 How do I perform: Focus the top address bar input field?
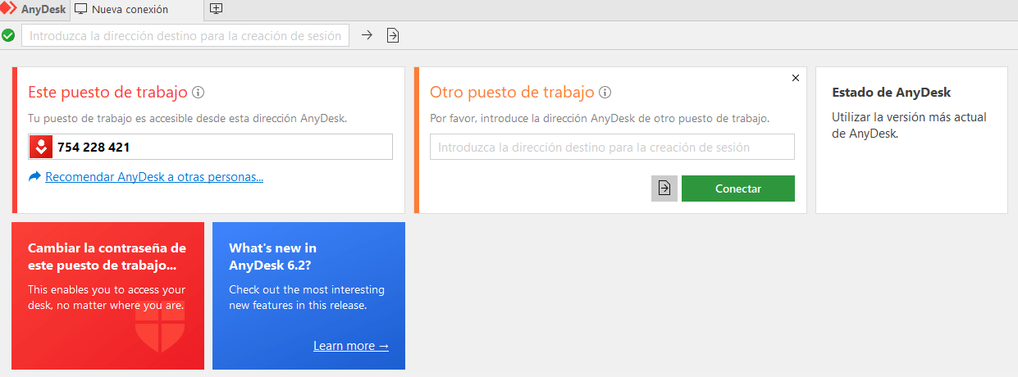click(185, 35)
